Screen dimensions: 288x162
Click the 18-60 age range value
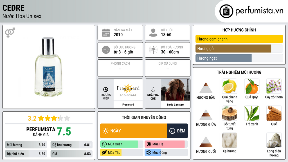tap(166, 35)
